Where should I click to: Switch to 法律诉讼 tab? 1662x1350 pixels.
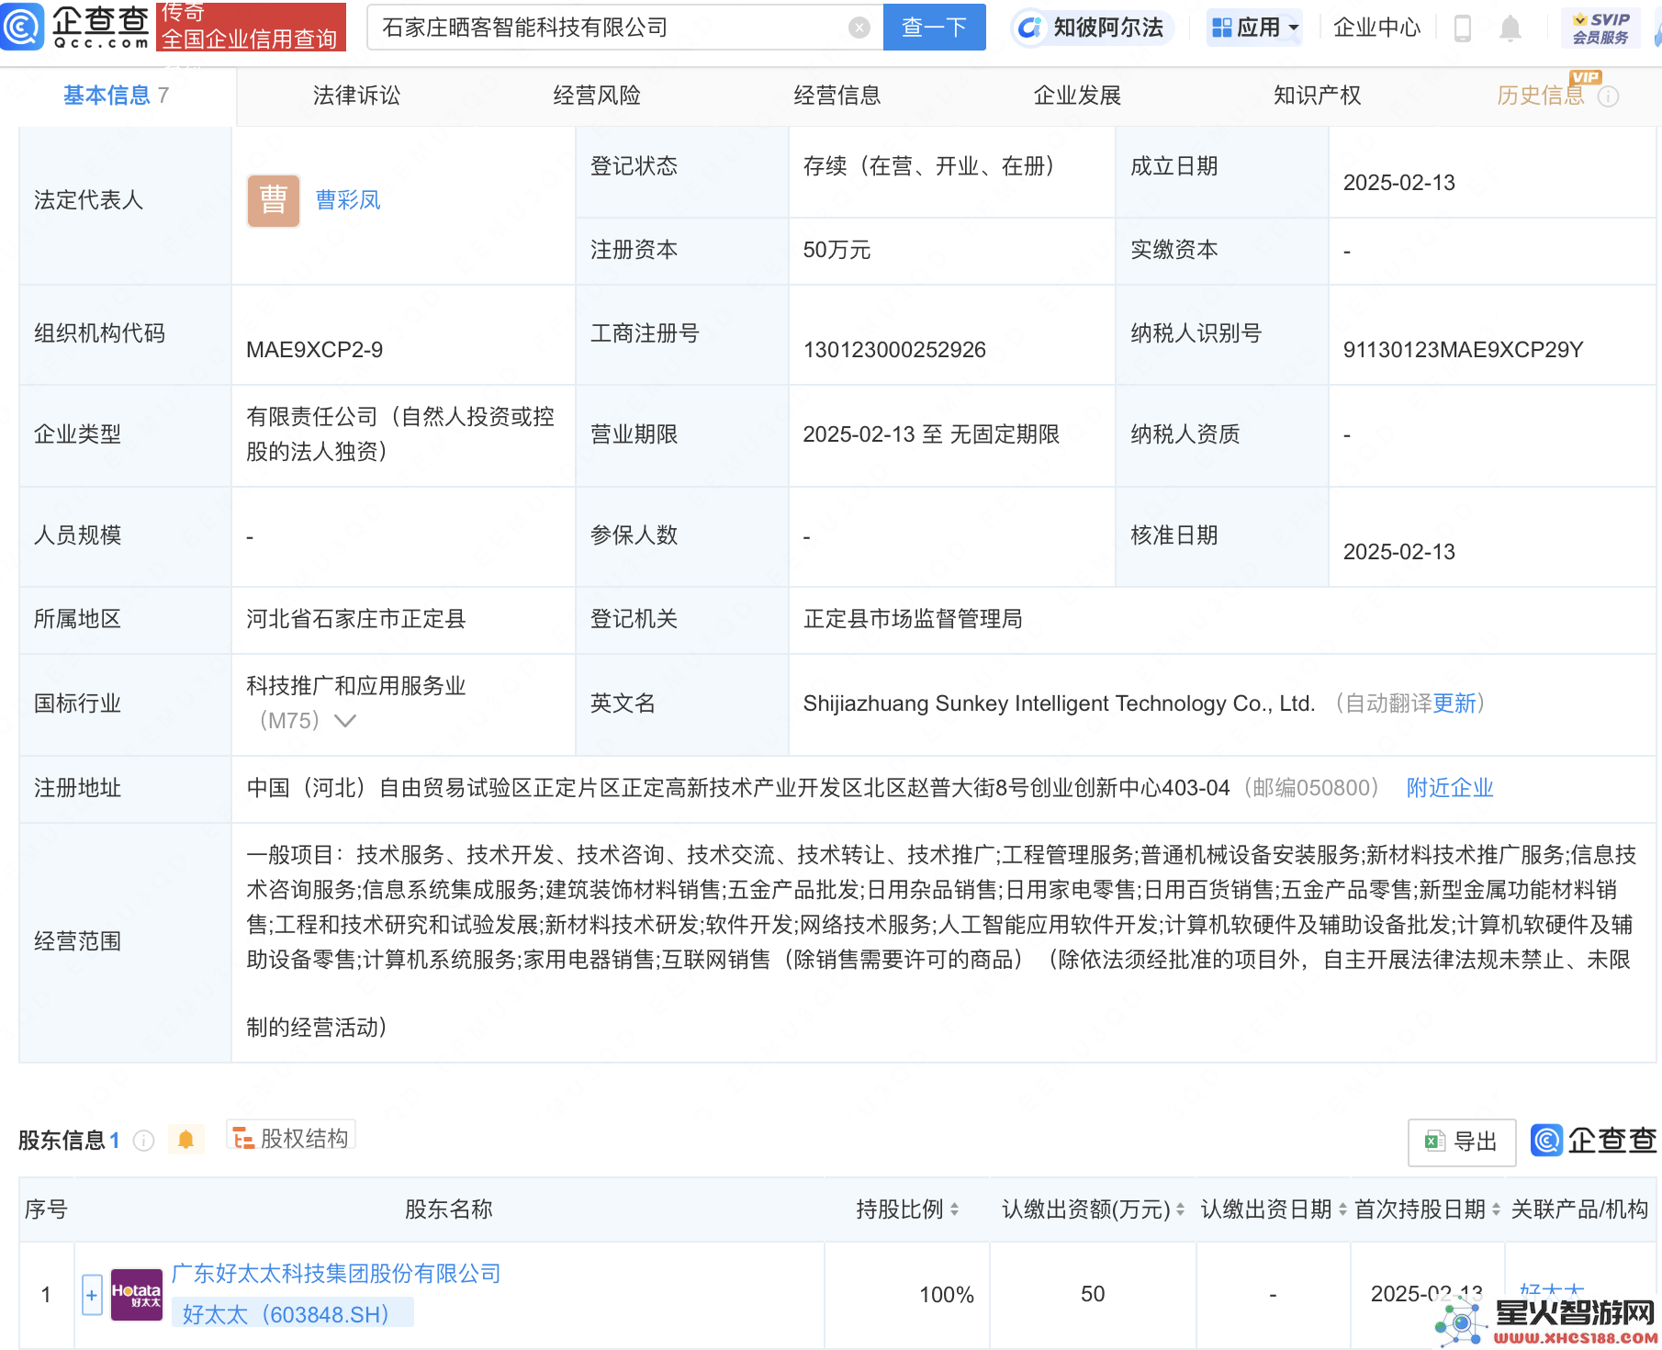pyautogui.click(x=356, y=96)
